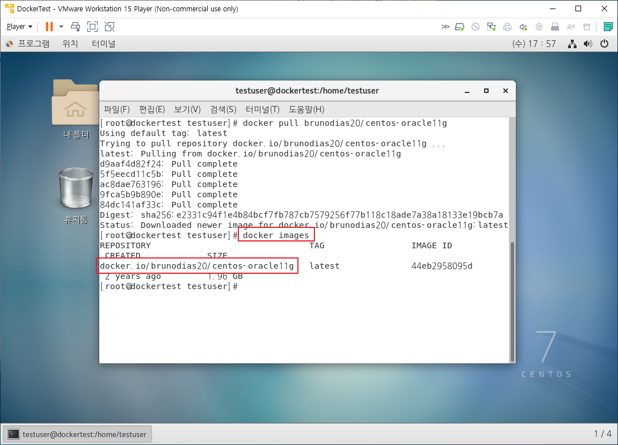
Task: Select the 내 폴더 home folder icon
Action: click(x=75, y=109)
